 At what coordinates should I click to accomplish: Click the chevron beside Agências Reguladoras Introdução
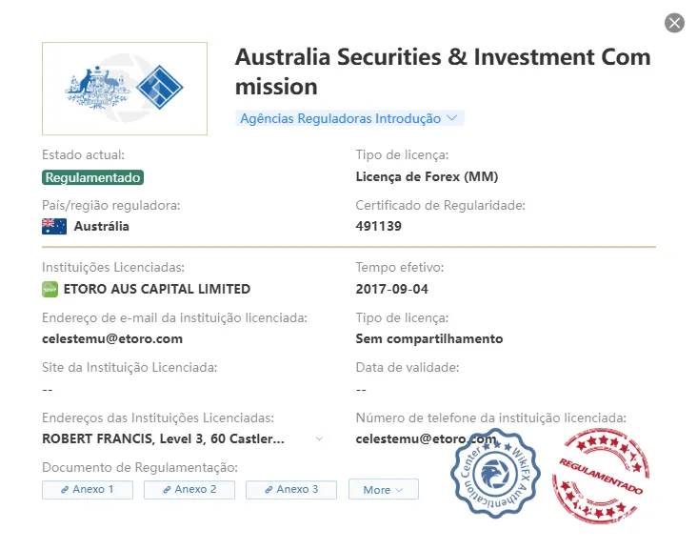451,118
